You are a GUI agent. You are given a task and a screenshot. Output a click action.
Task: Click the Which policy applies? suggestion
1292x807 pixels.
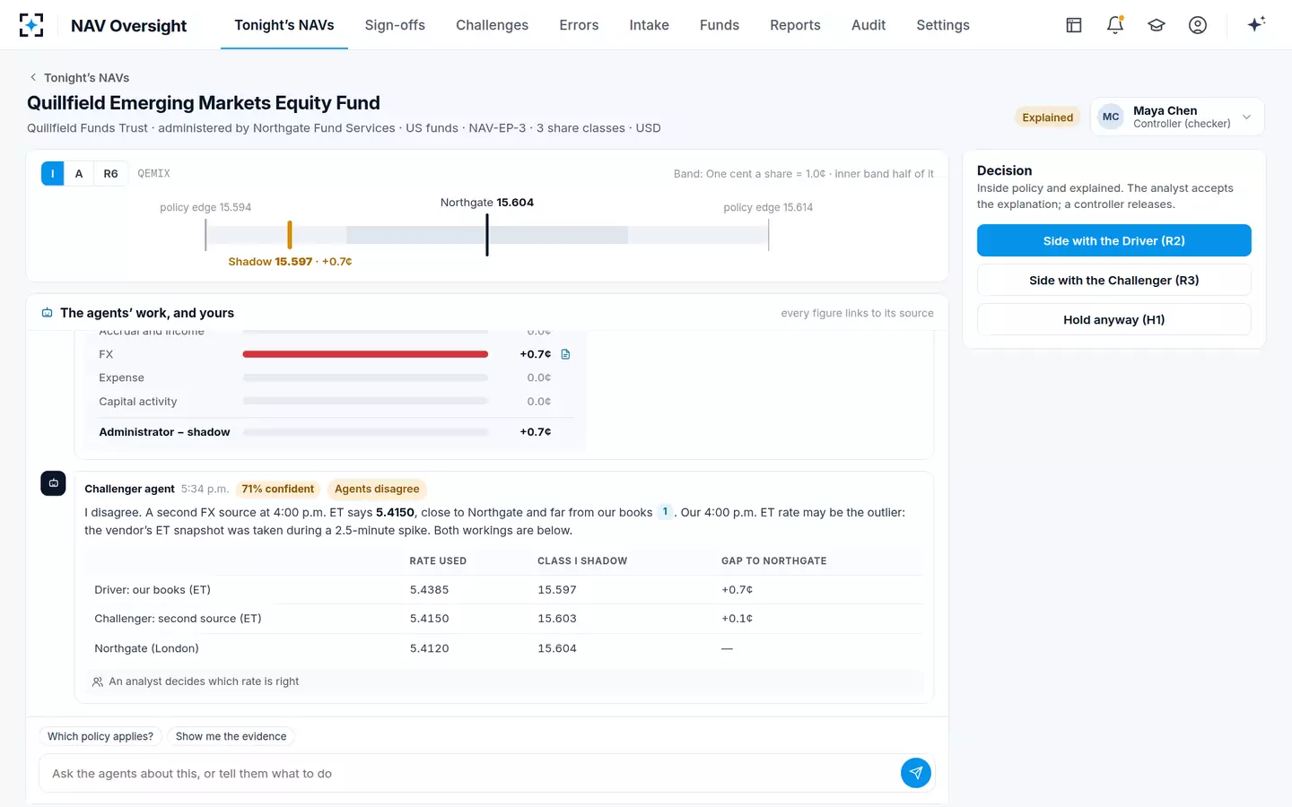pos(100,736)
